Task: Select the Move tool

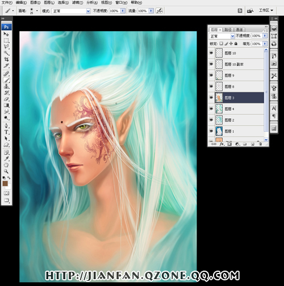Action: click(x=6, y=34)
